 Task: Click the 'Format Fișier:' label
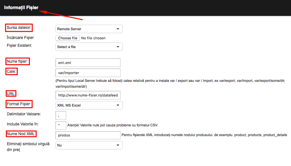[19, 104]
